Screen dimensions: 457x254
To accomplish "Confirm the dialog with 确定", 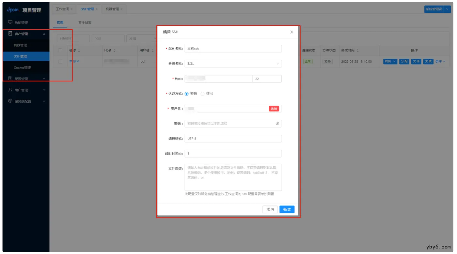I will point(287,209).
